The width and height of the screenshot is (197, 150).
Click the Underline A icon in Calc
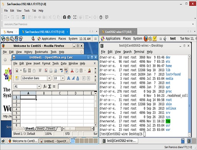click(78, 78)
